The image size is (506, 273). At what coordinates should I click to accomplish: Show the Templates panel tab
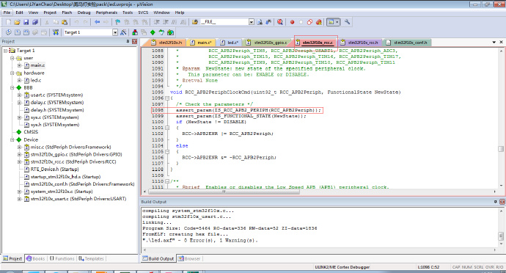click(92, 258)
